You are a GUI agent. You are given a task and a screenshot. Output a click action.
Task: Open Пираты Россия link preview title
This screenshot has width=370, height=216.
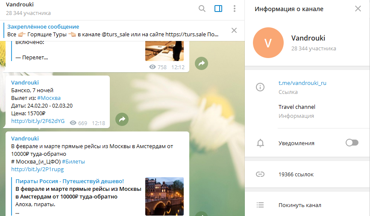pos(70,181)
